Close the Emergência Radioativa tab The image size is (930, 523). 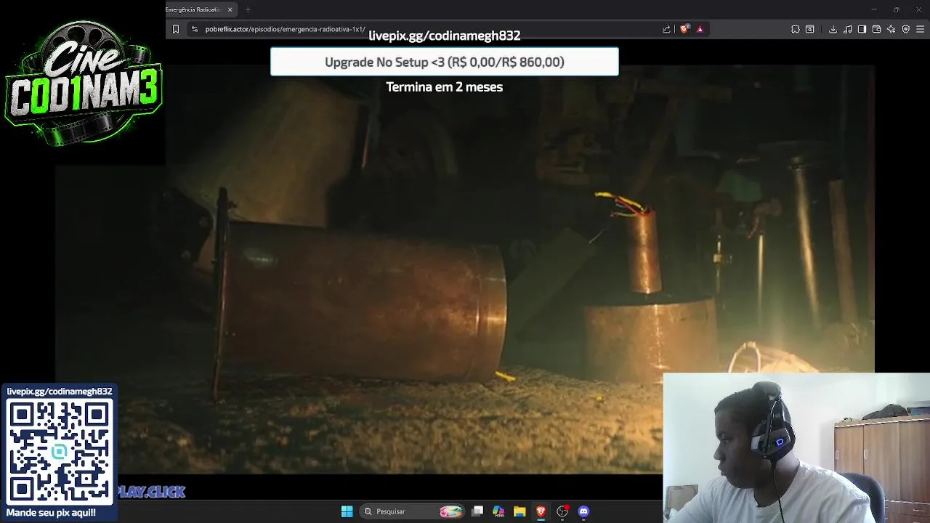[x=230, y=9]
